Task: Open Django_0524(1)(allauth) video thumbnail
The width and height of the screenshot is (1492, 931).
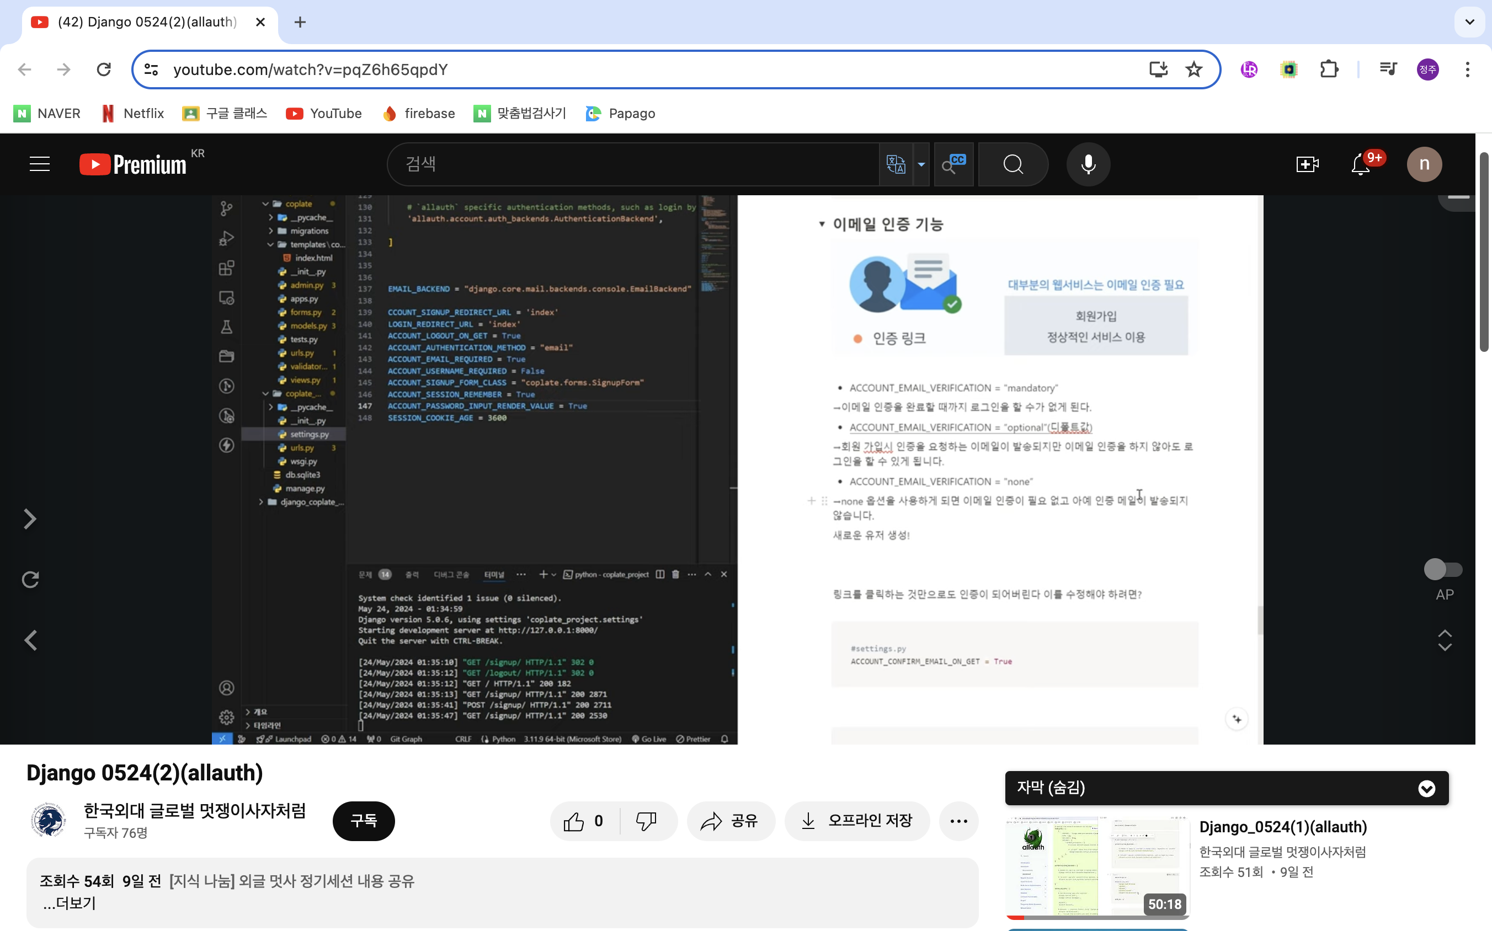Action: point(1097,866)
